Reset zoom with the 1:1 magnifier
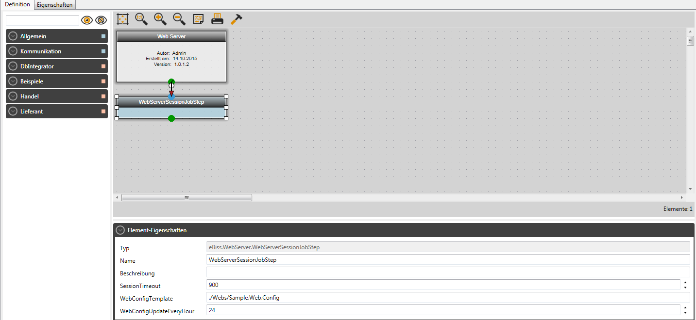This screenshot has height=320, width=696. (141, 19)
